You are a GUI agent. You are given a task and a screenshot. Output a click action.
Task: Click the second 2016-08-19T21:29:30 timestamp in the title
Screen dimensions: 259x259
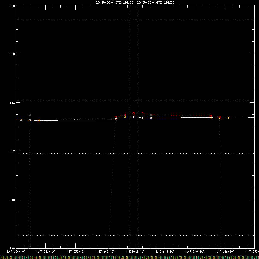point(155,3)
